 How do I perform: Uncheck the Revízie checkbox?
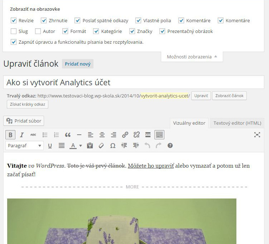coord(14,20)
